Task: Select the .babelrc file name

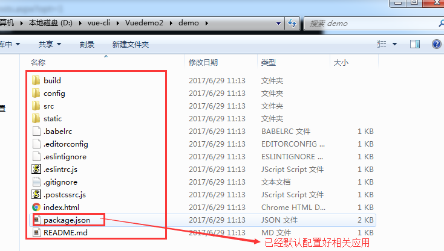Action: point(57,132)
